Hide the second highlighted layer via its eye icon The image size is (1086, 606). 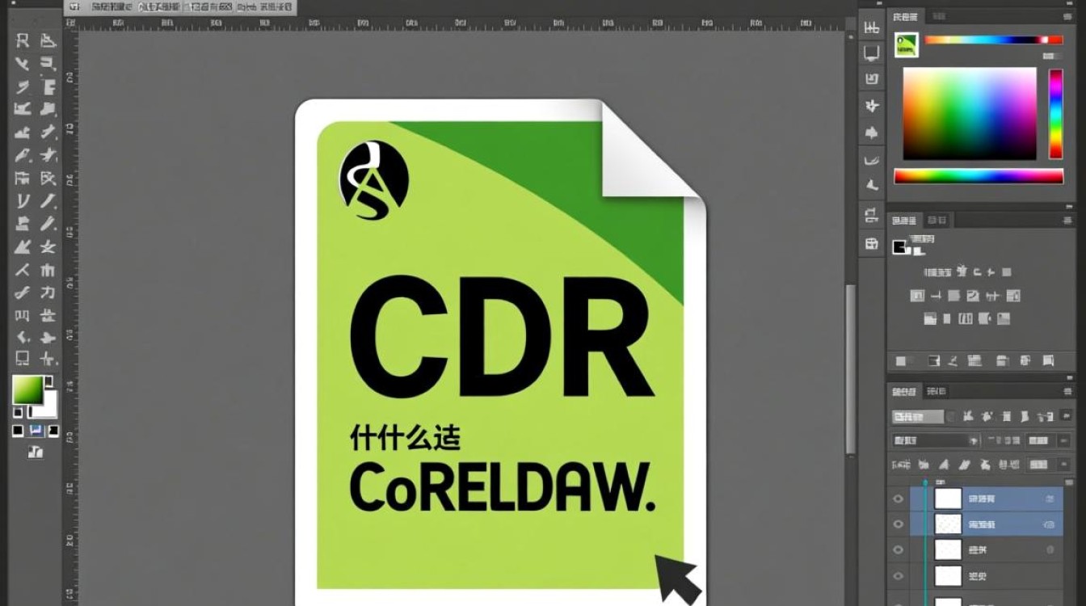click(898, 524)
